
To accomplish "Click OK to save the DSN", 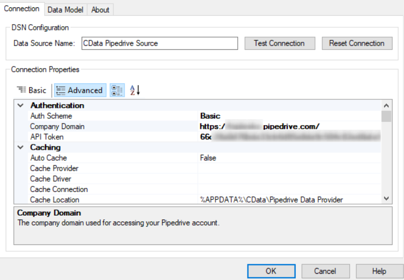I will pos(271,271).
